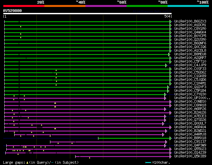Image resolution: width=212 pixels, height=165 pixels.
Task: Click the green ~80% identity legend segment
Action: (147, 6)
